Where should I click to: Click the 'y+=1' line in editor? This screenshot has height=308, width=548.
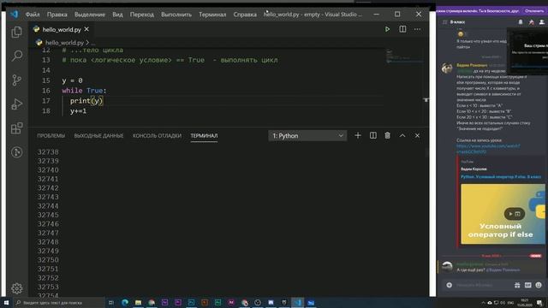pyautogui.click(x=78, y=111)
